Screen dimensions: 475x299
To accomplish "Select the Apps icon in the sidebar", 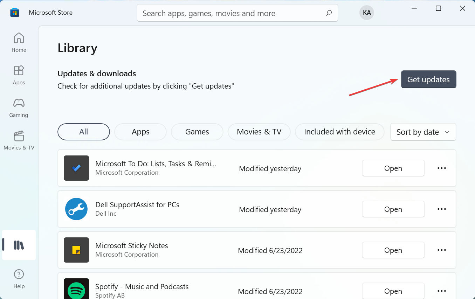I will click(19, 75).
